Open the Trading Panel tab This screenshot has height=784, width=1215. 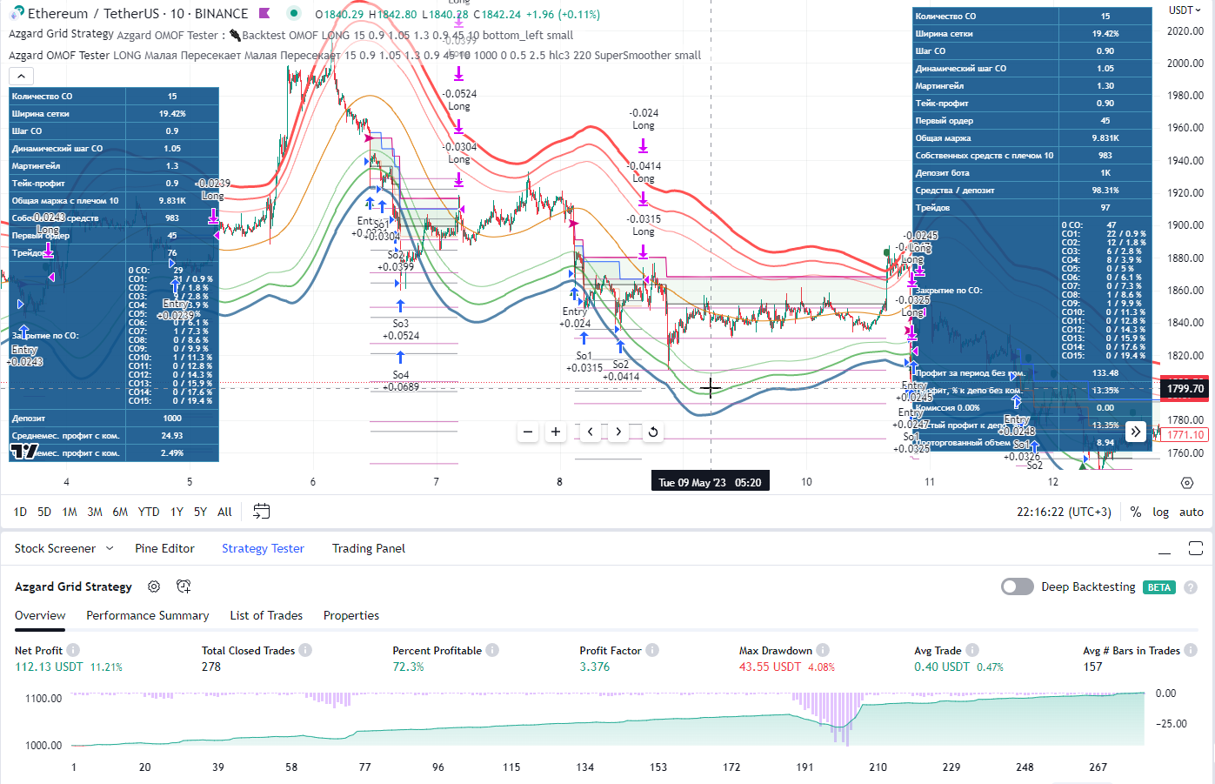[369, 548]
